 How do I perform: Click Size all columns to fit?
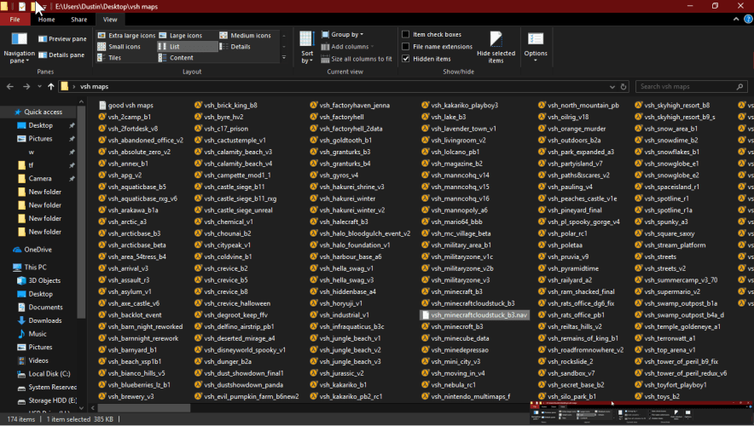tap(357, 59)
